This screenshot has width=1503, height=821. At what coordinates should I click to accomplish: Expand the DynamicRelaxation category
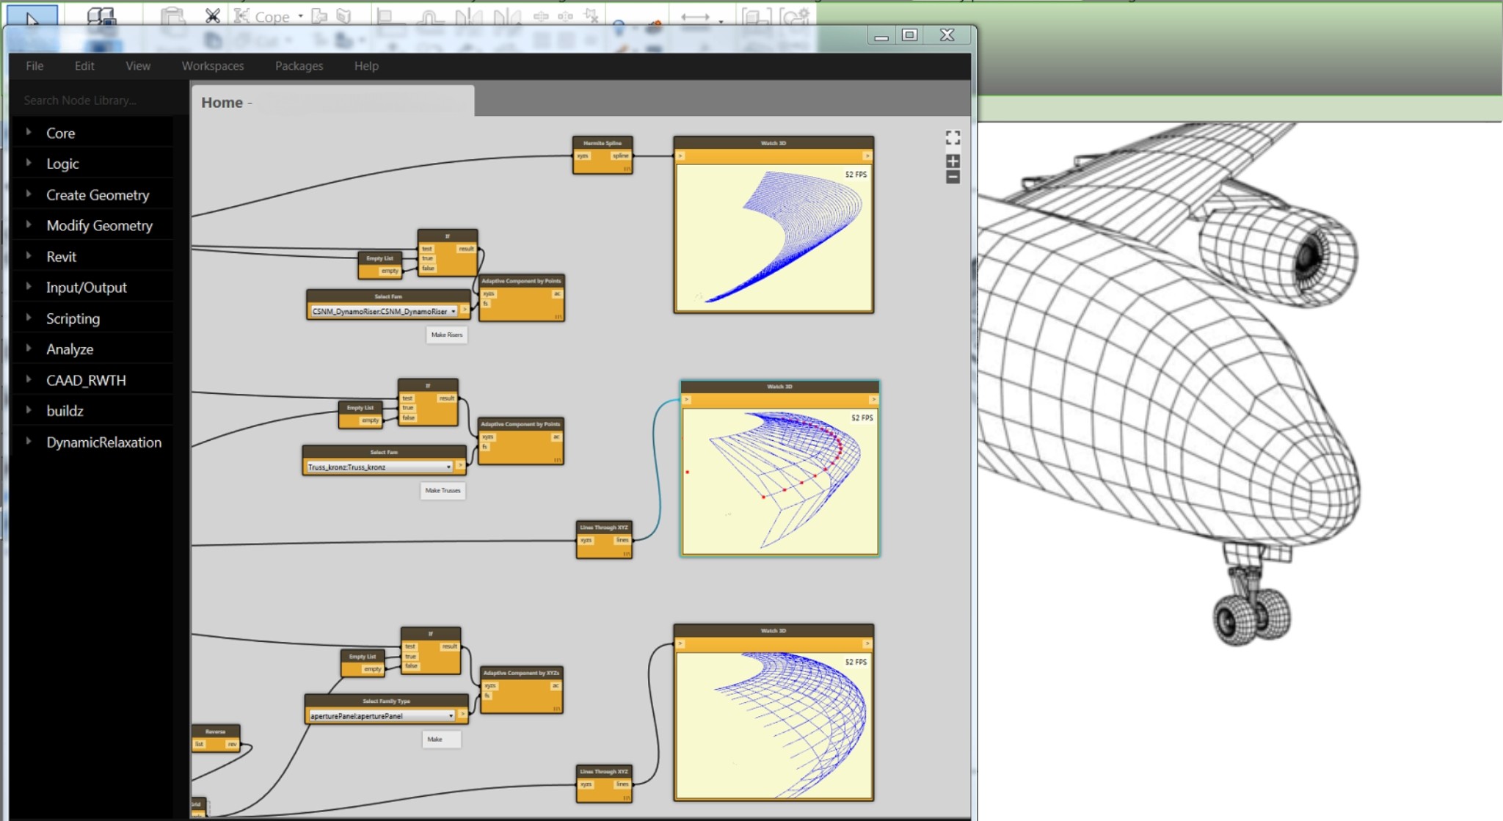(x=103, y=442)
